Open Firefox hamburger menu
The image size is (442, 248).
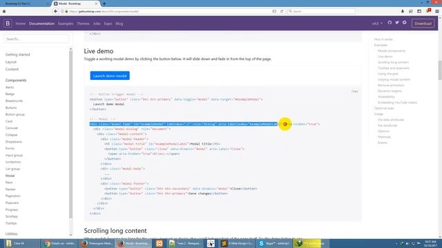(437, 11)
